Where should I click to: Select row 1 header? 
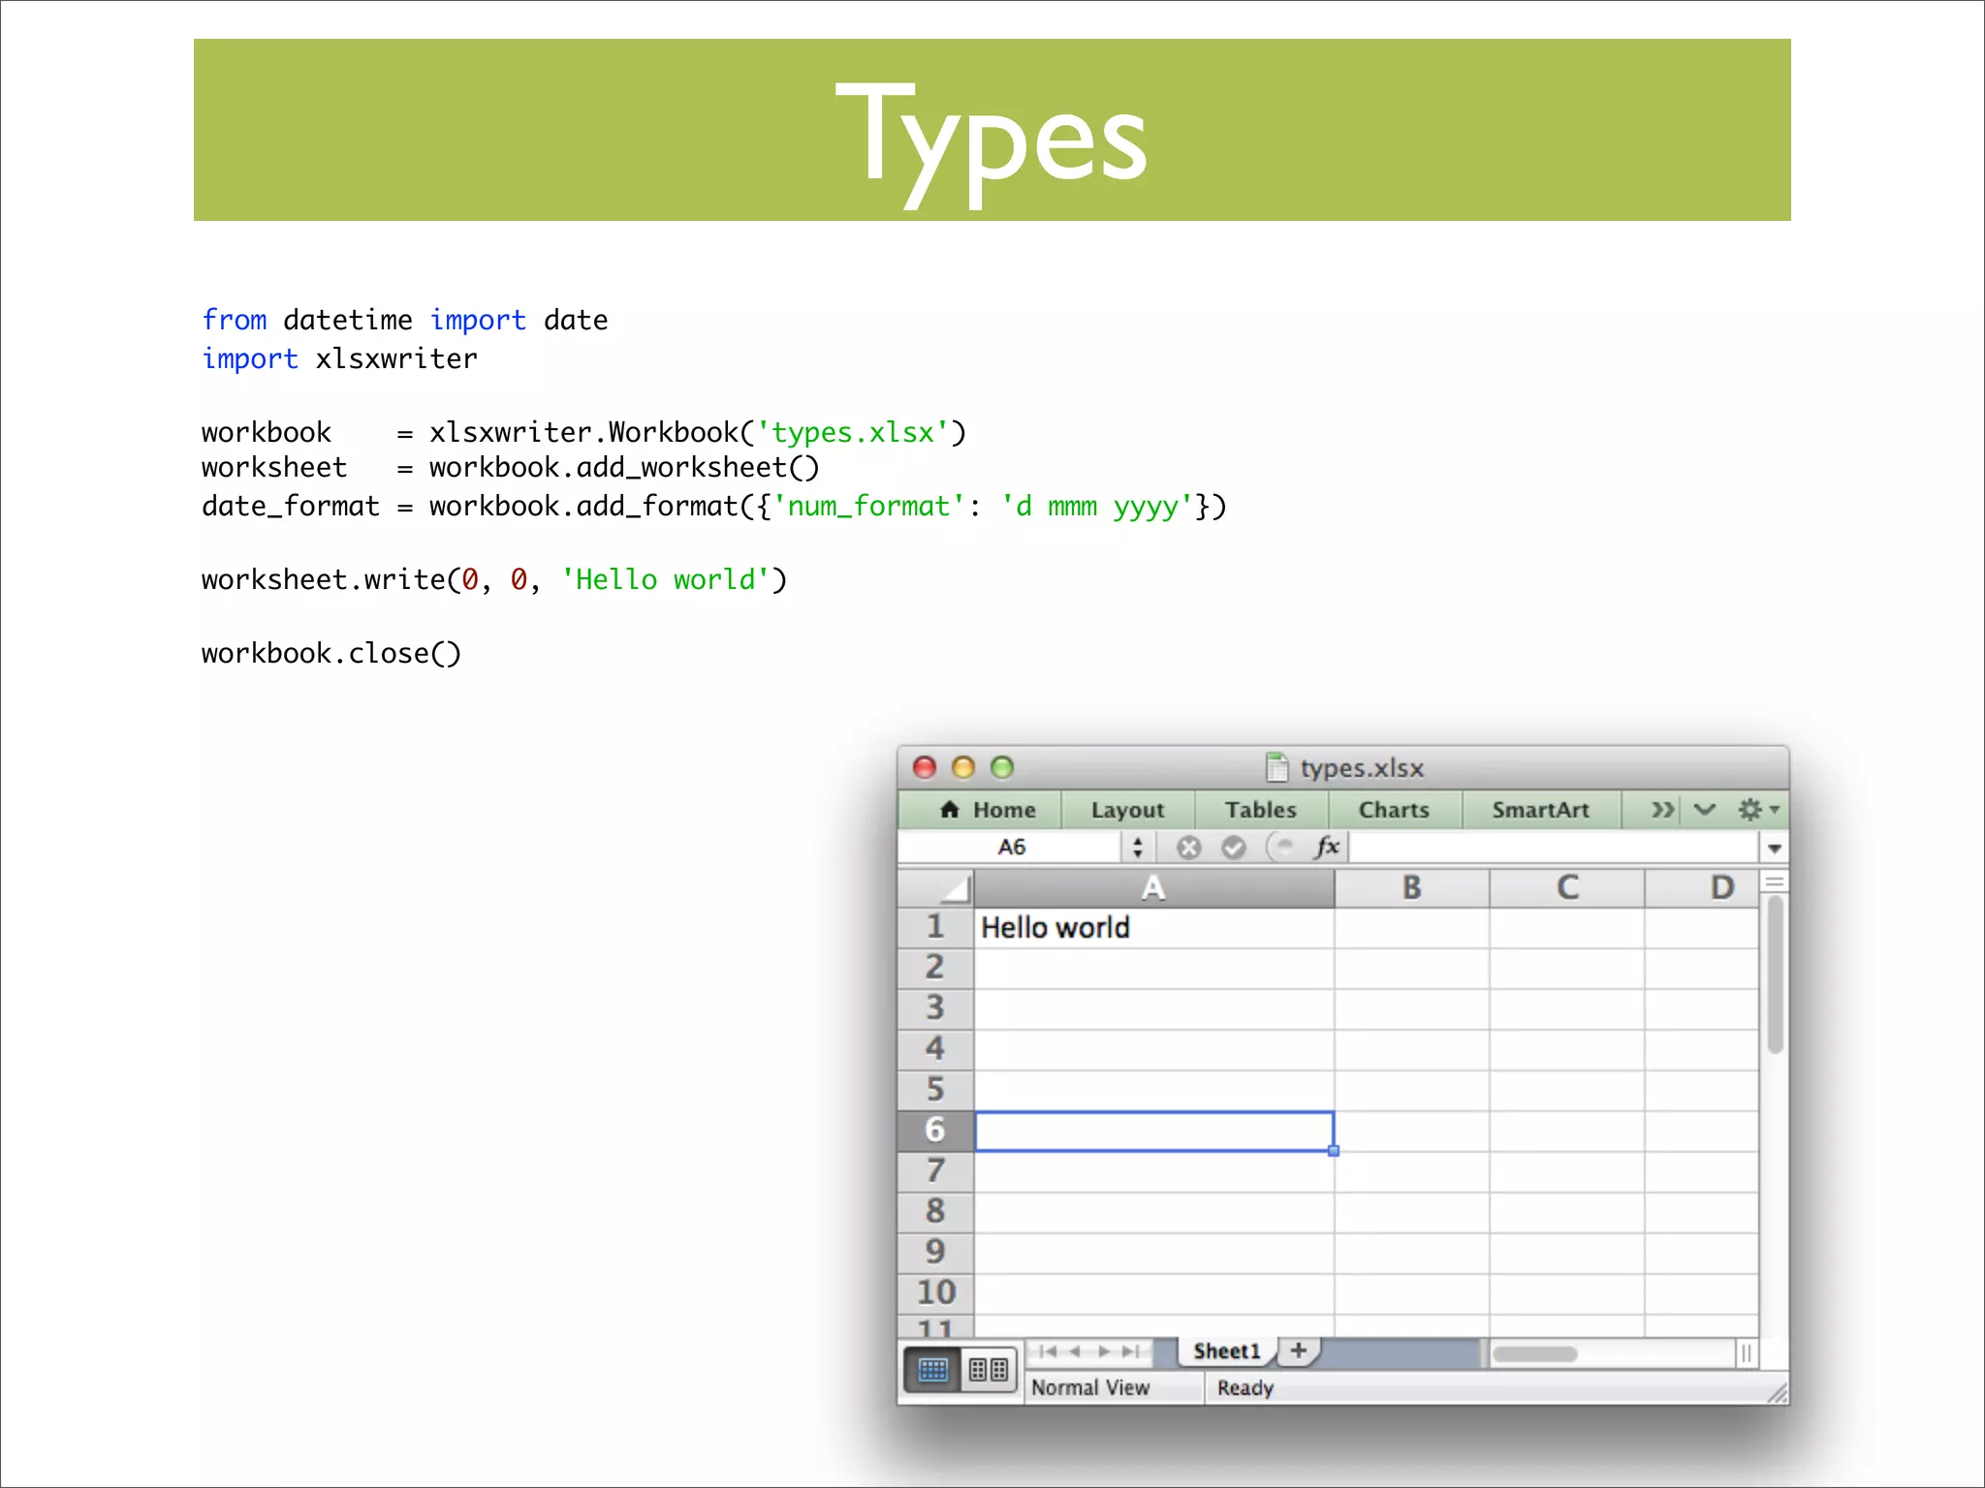pos(935,927)
